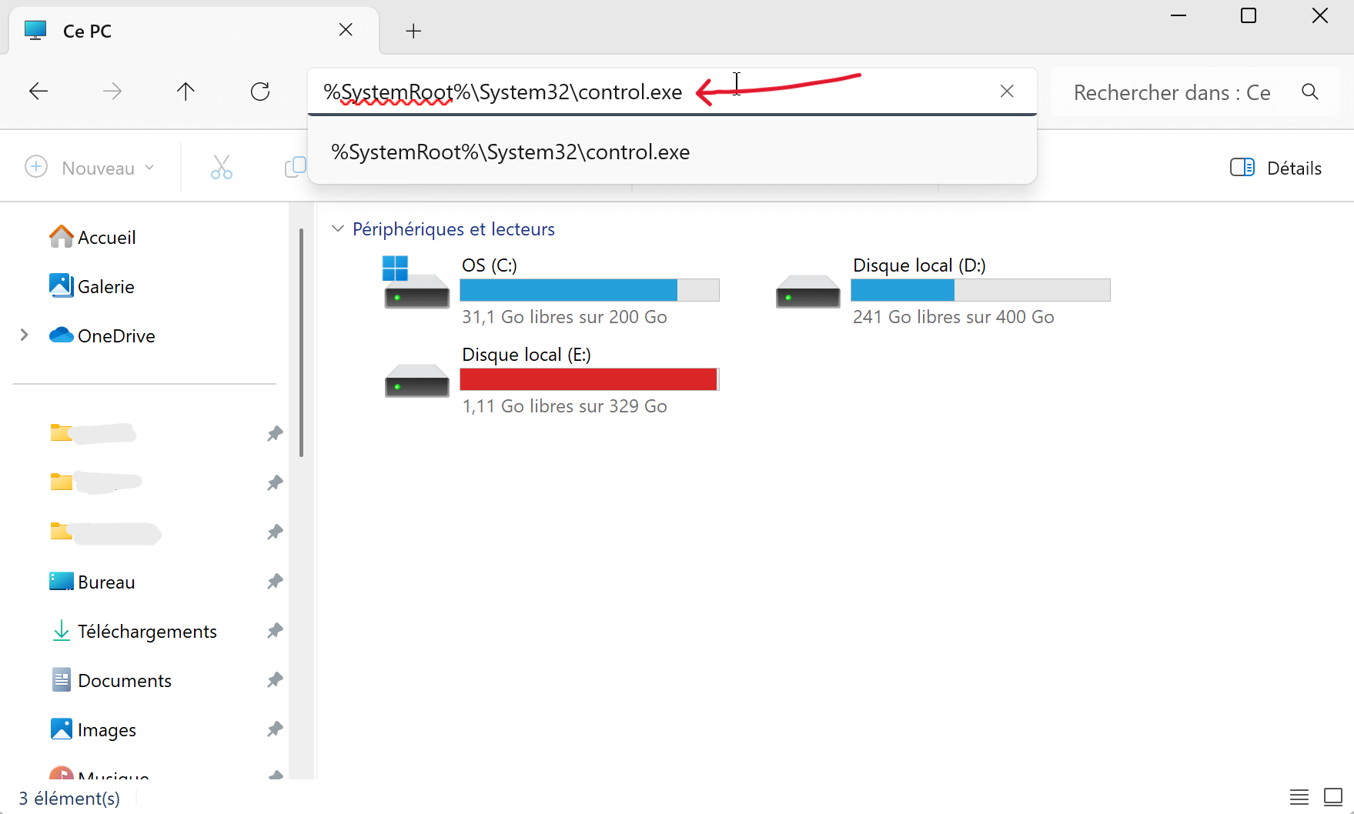The height and width of the screenshot is (814, 1354).
Task: Click the sidebar vertical scrollbar
Action: click(301, 342)
